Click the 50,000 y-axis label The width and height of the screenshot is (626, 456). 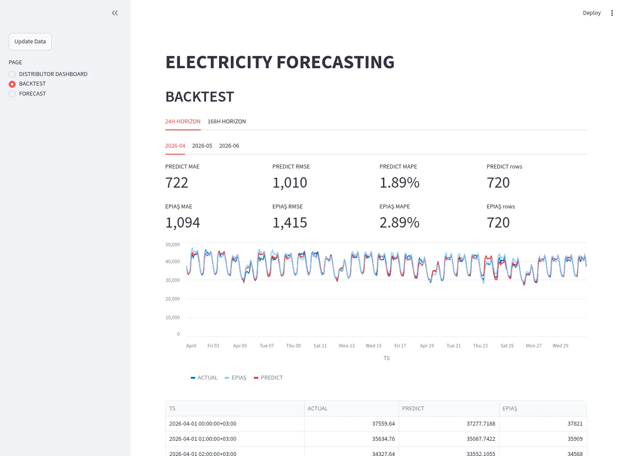coord(173,245)
